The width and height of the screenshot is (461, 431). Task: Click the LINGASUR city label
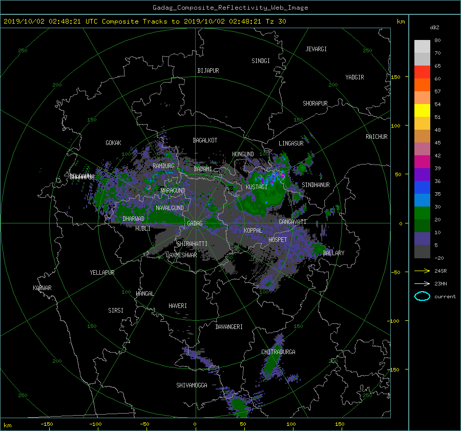pos(291,143)
